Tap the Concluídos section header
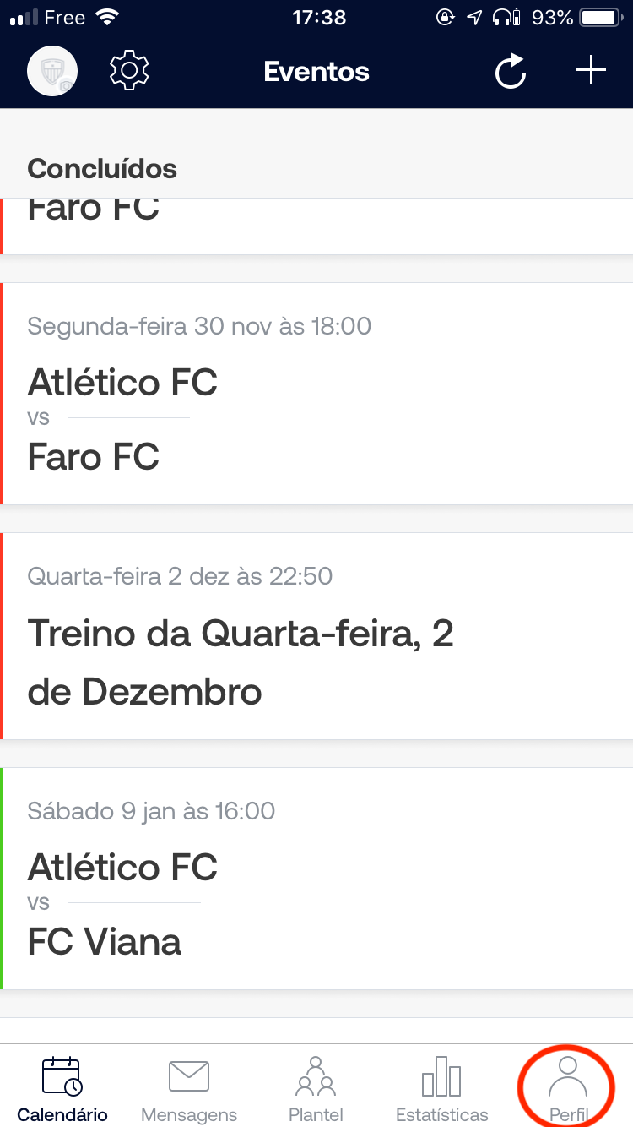Screen dimensions: 633x1127 [102, 168]
